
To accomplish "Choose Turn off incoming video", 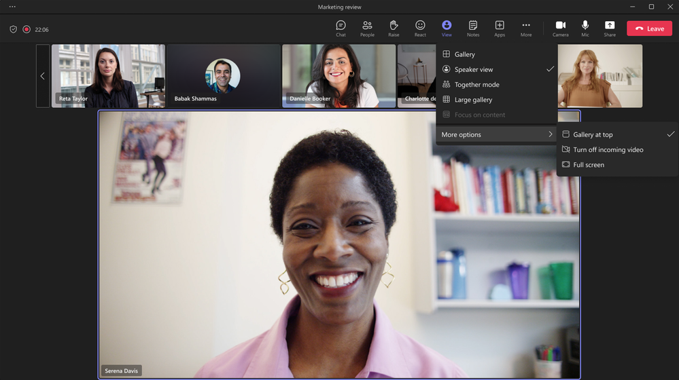I will 608,150.
